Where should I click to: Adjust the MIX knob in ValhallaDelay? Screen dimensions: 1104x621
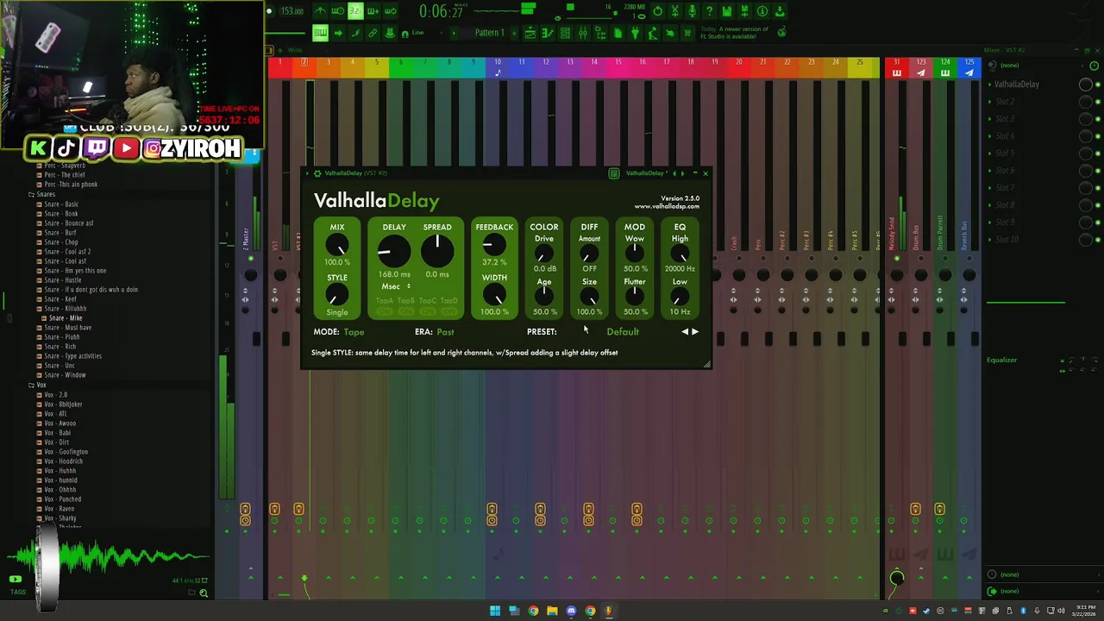coord(337,246)
